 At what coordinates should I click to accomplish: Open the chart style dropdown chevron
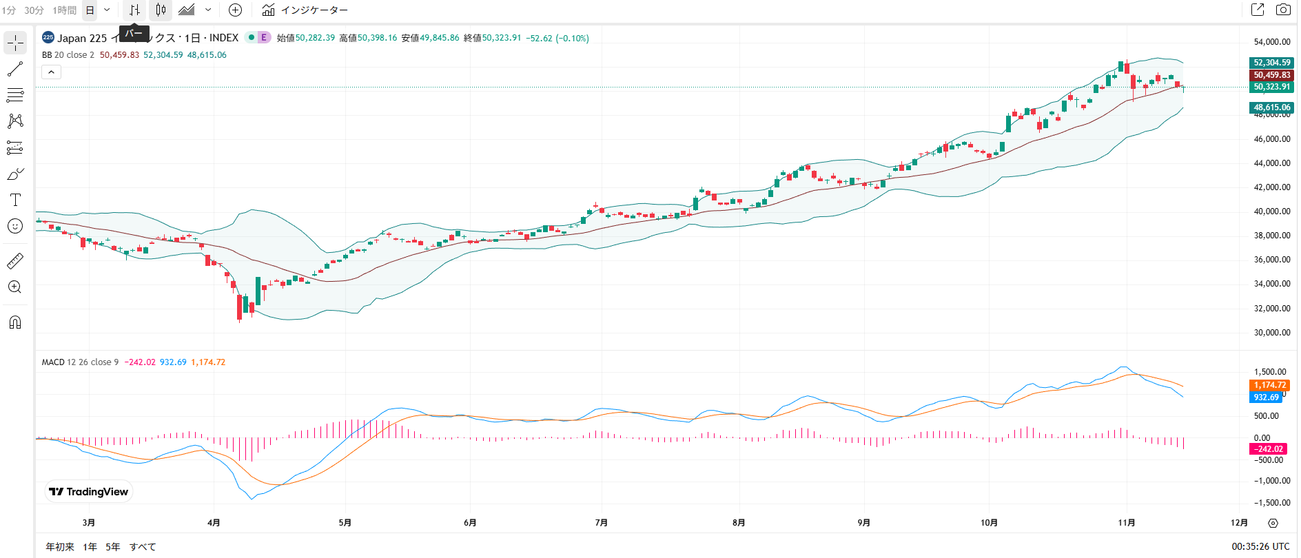pyautogui.click(x=208, y=10)
